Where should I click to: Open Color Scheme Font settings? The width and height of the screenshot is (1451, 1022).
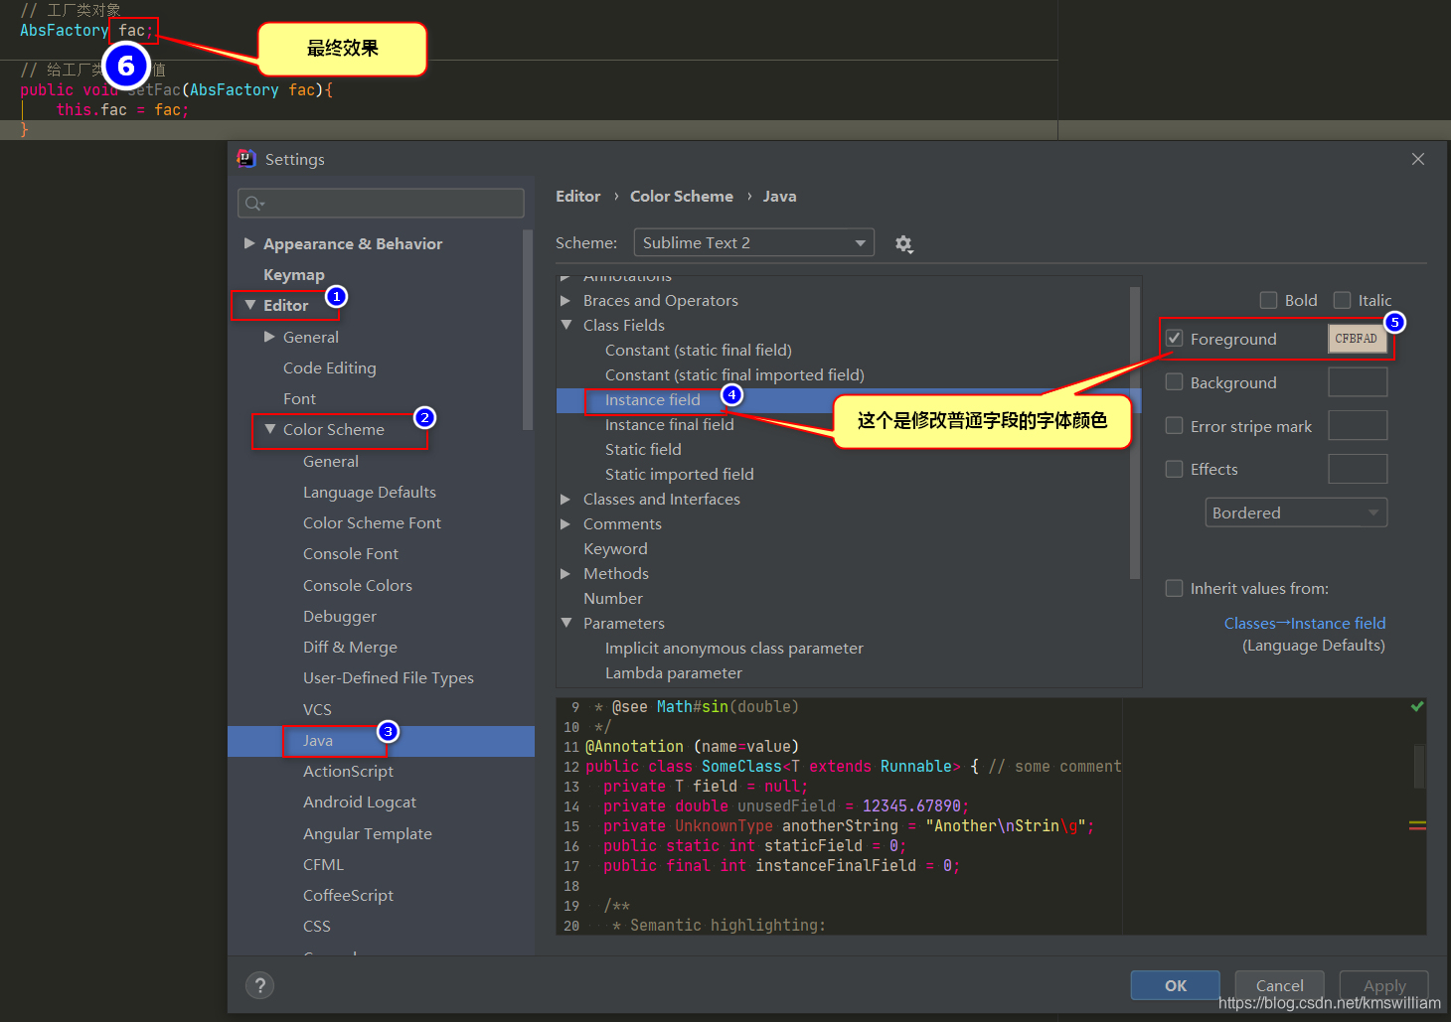[x=372, y=522]
